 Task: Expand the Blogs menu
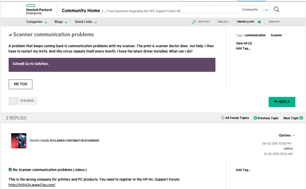(x=61, y=22)
